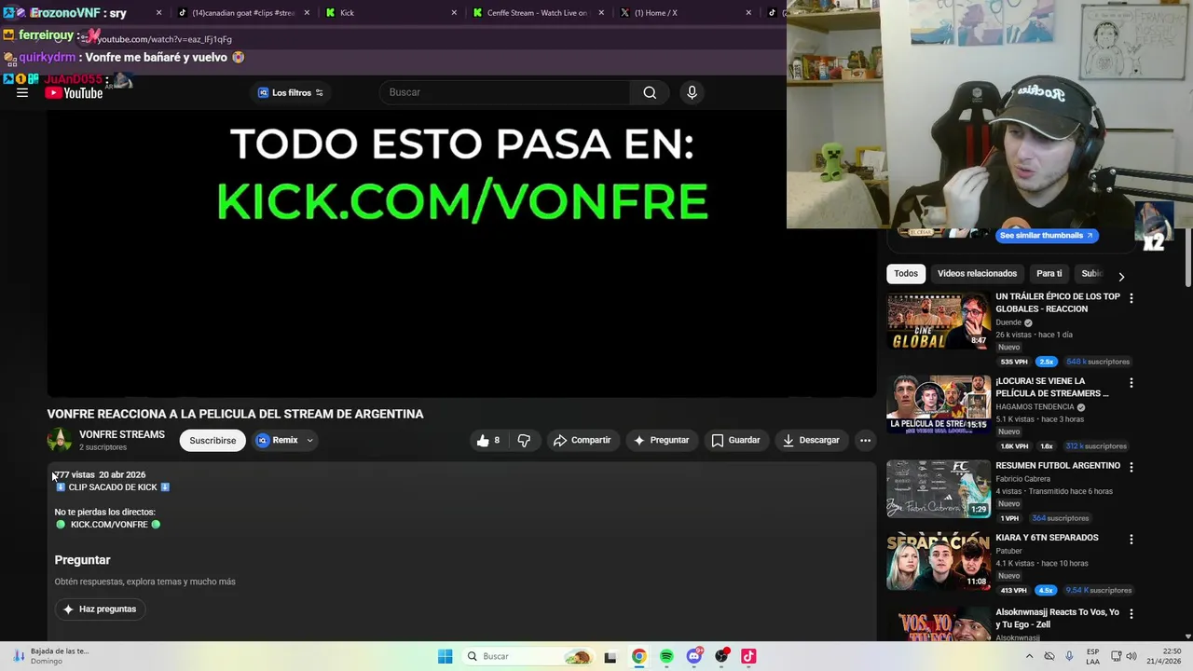Open Fabricio Cabrera channel link
The width and height of the screenshot is (1193, 671).
pyautogui.click(x=1022, y=479)
